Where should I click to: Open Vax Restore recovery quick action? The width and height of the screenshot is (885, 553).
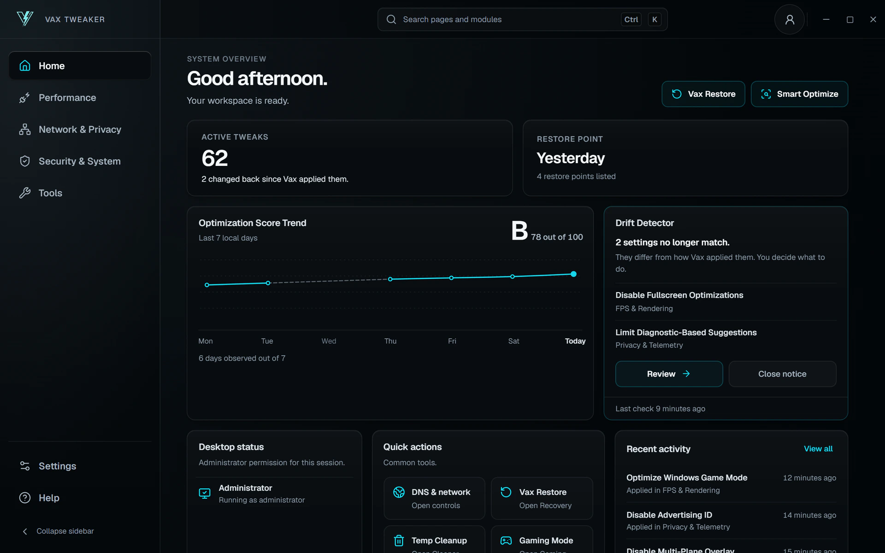[542, 498]
